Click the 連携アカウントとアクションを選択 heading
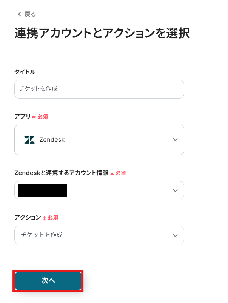The image size is (228, 303). pos(102,33)
